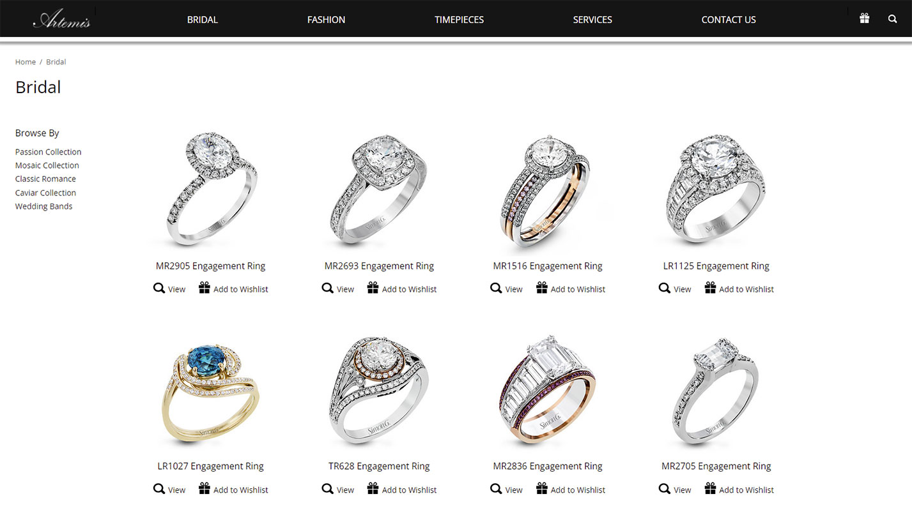The height and width of the screenshot is (517, 912).
Task: Add MR1516 ring to wishlist
Action: (571, 288)
